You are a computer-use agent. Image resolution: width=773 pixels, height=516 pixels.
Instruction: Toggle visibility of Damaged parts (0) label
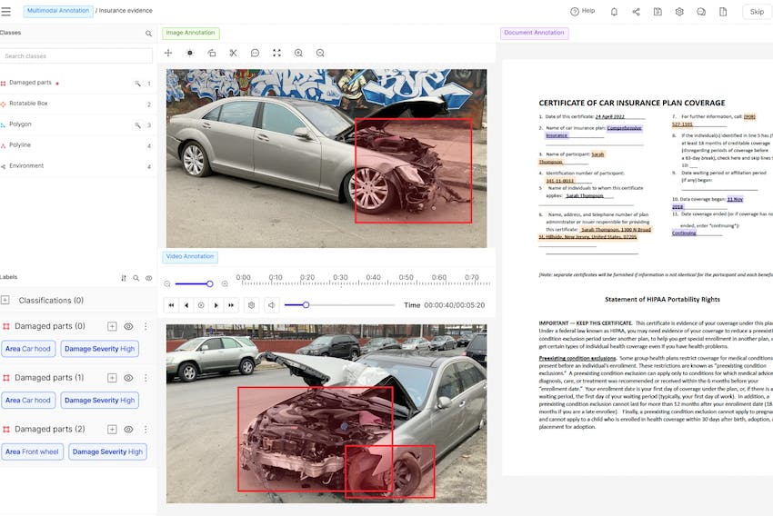point(128,326)
